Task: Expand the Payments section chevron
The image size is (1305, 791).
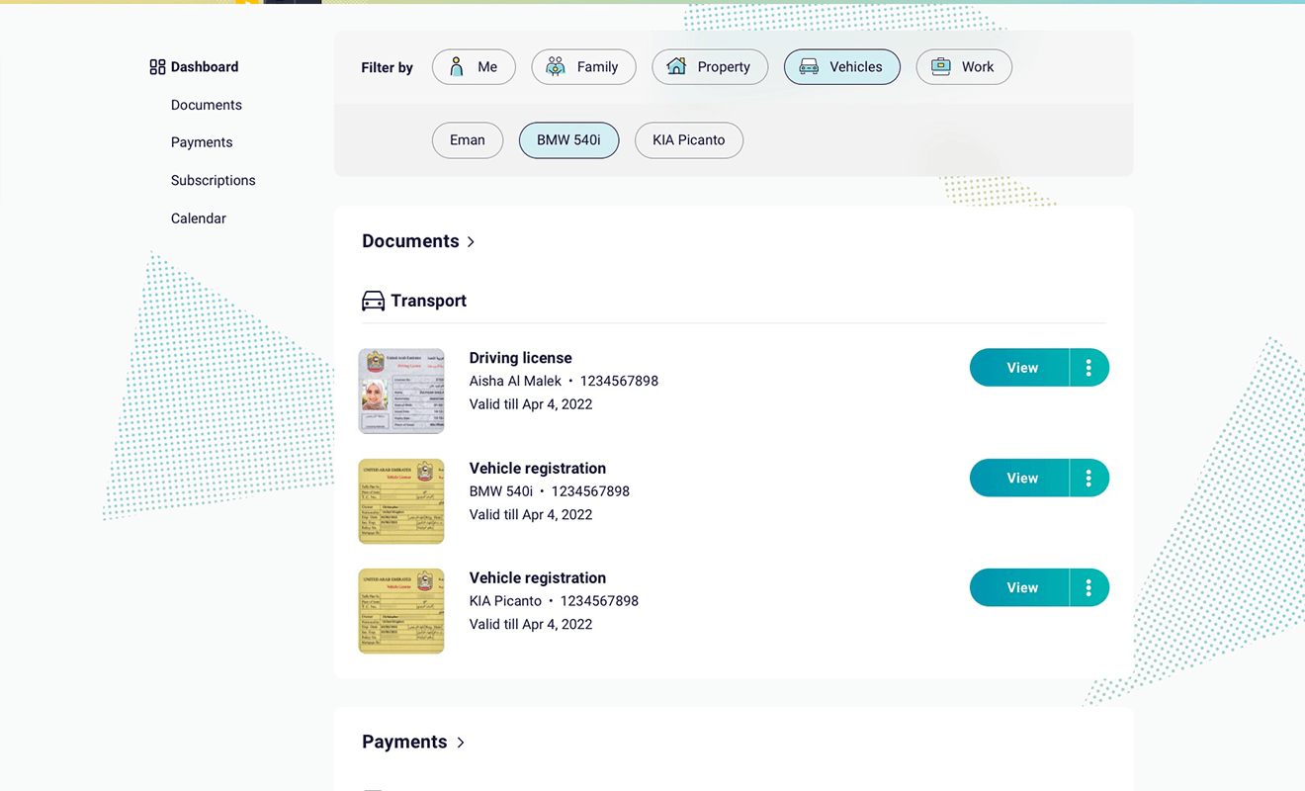Action: [x=461, y=743]
